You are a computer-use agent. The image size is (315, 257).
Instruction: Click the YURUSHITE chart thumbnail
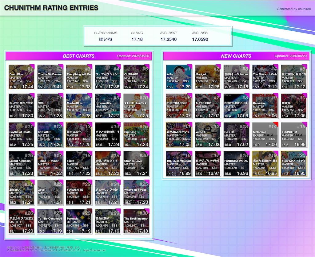[79, 193]
